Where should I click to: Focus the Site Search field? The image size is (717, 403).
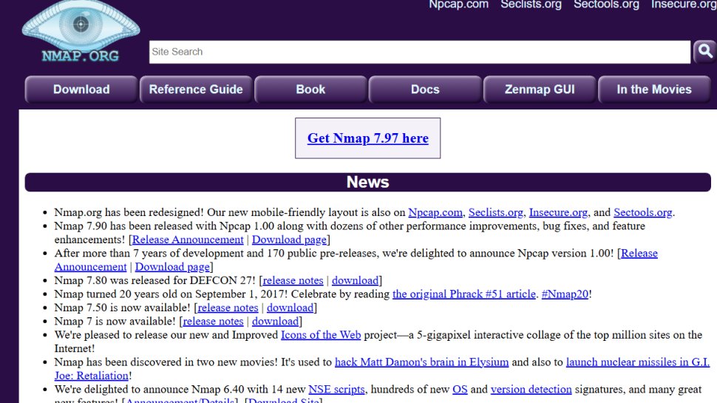click(419, 52)
